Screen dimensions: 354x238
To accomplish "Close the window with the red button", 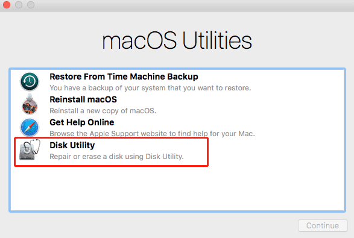I will (7, 5).
